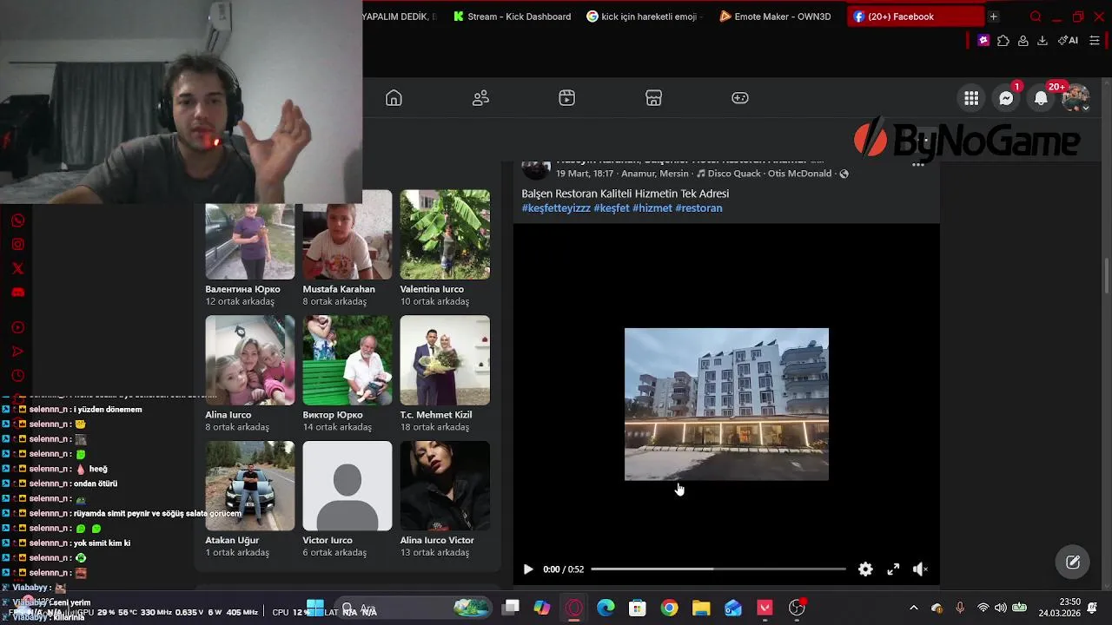Open Anamur, Mersin location link
This screenshot has height=625, width=1112.
(655, 174)
